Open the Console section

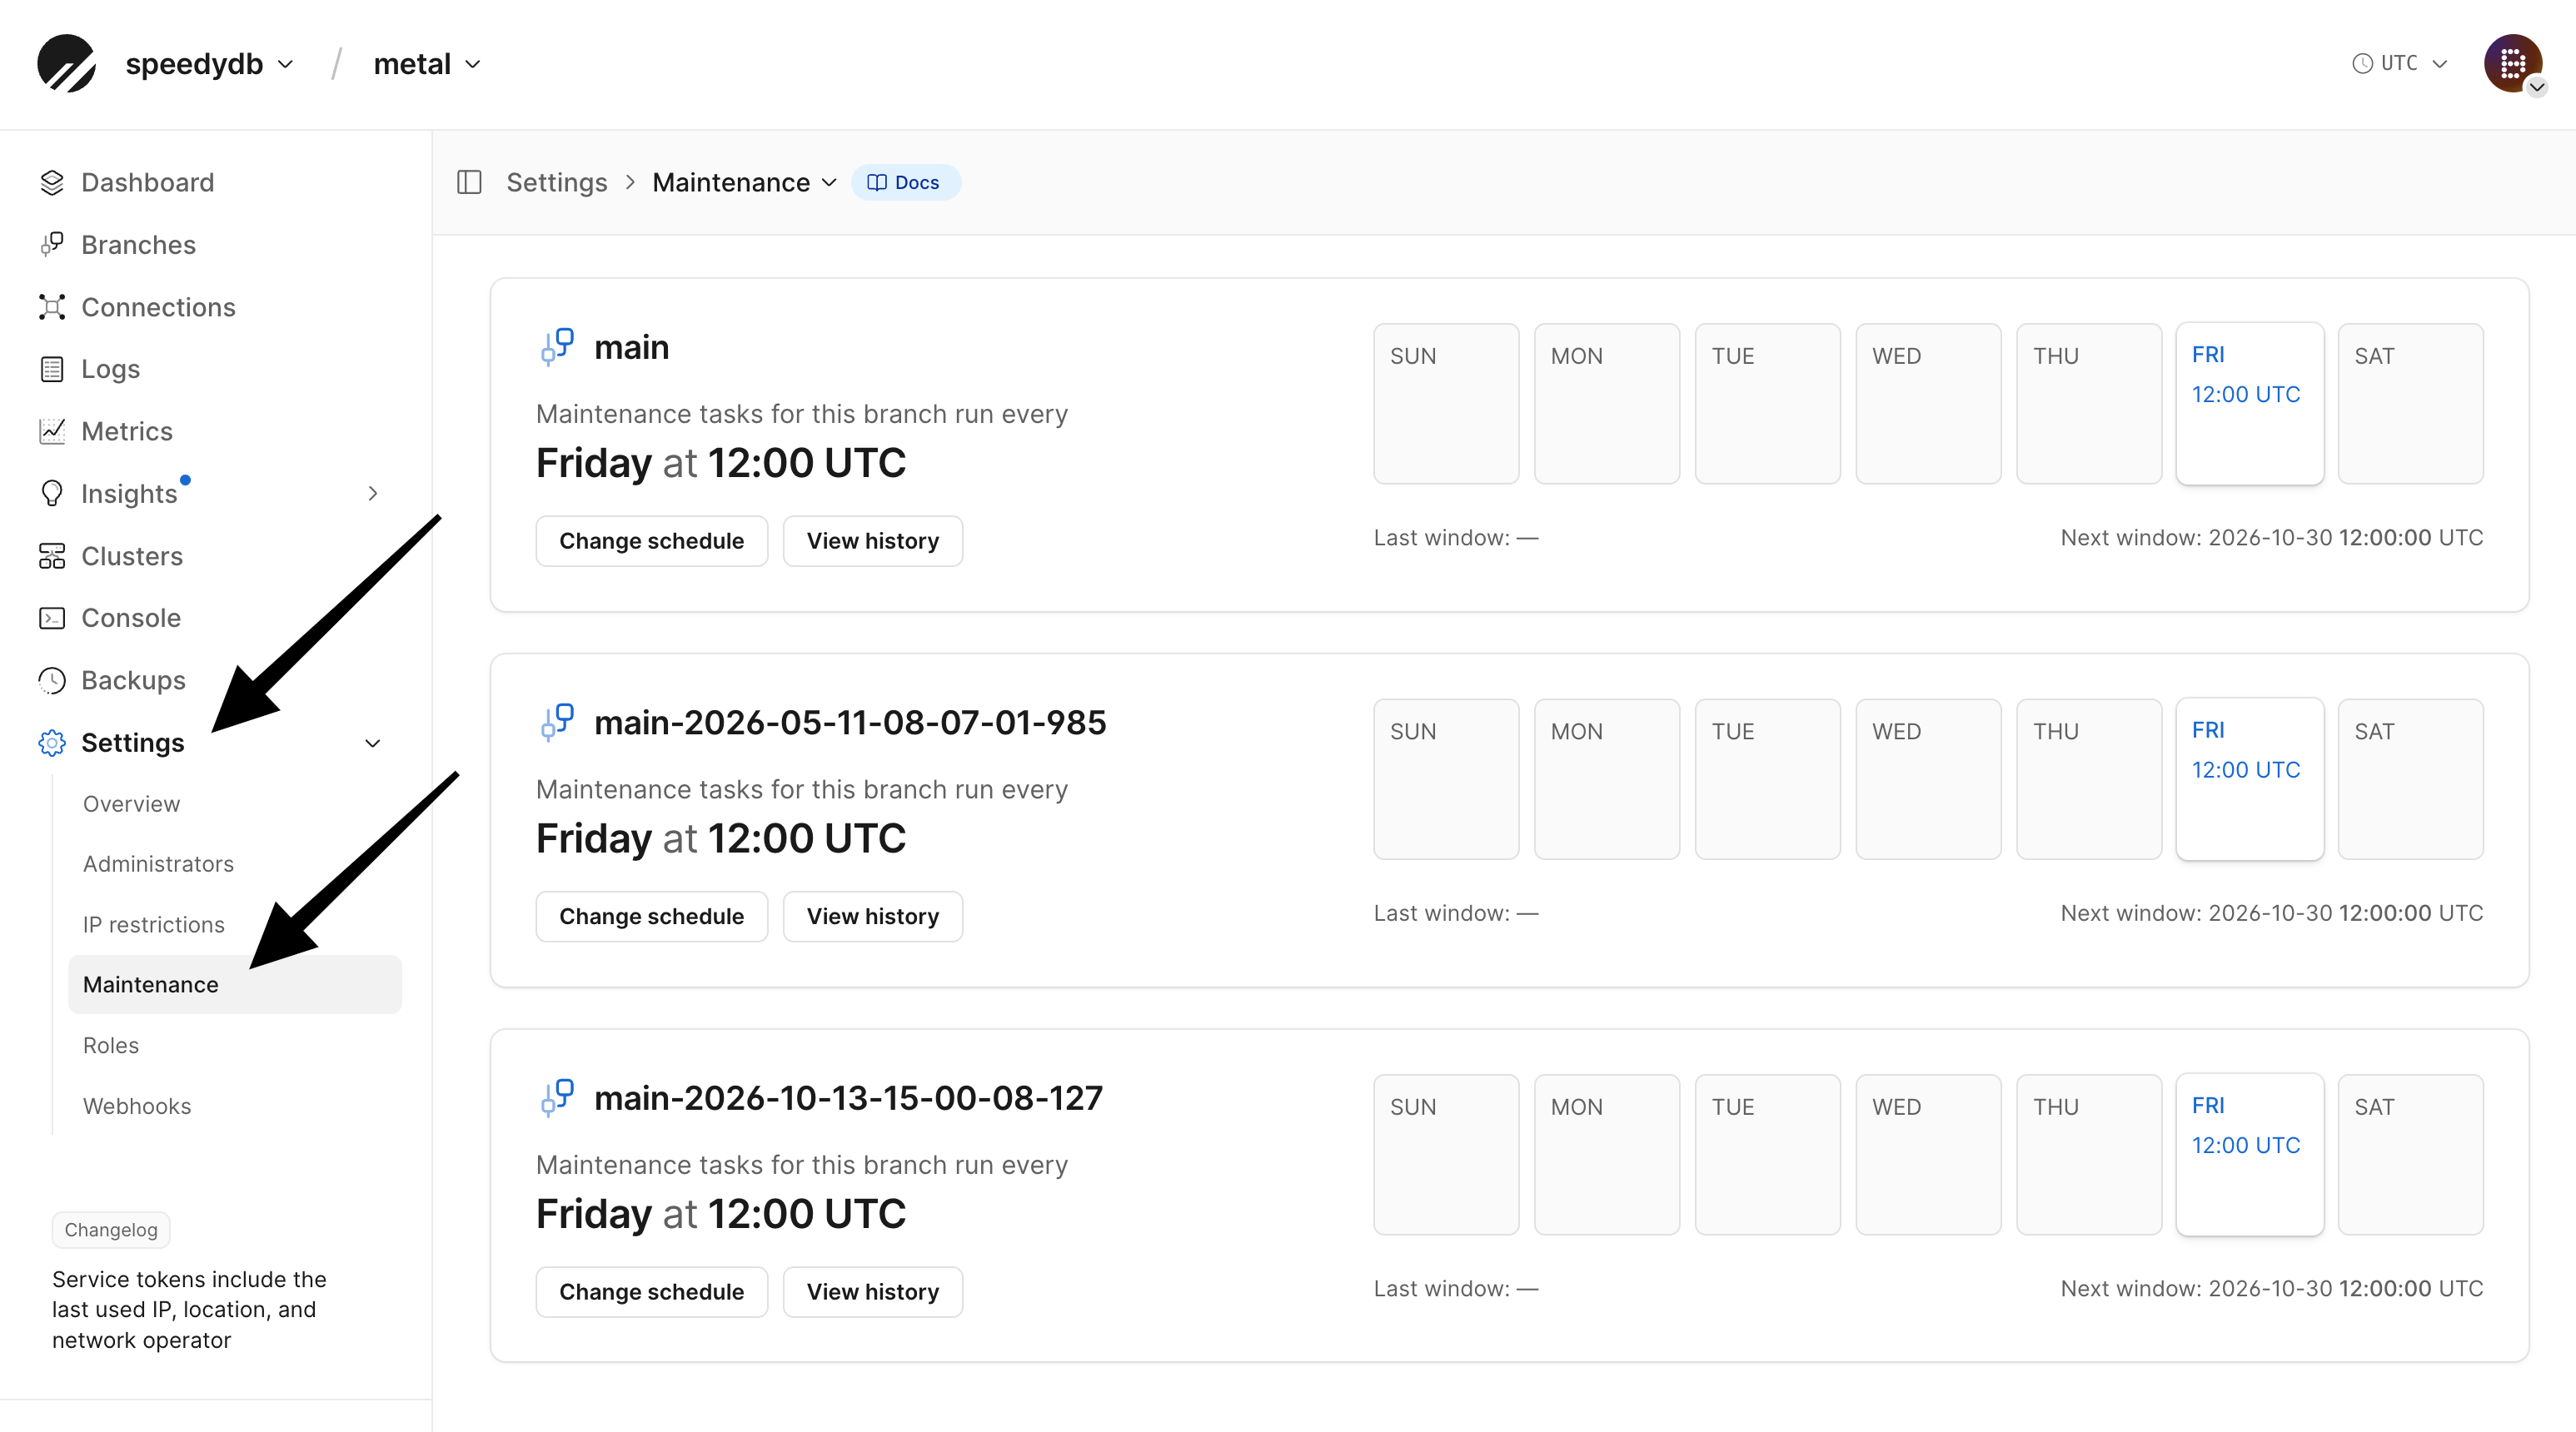[130, 618]
